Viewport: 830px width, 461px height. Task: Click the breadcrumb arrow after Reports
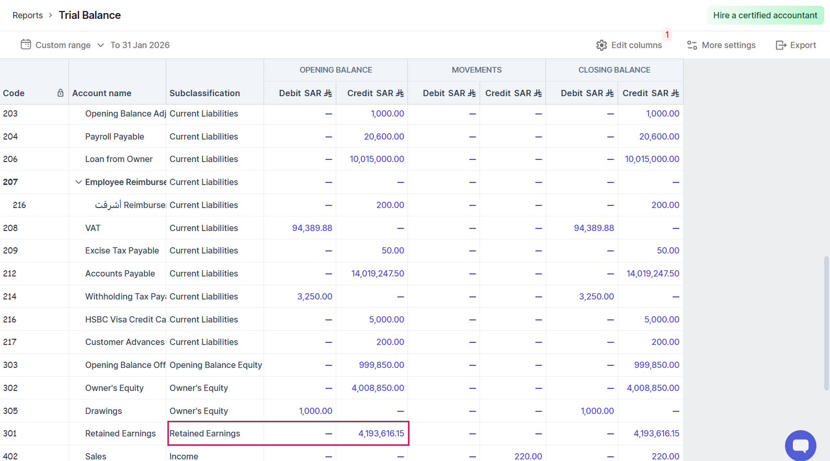[51, 15]
